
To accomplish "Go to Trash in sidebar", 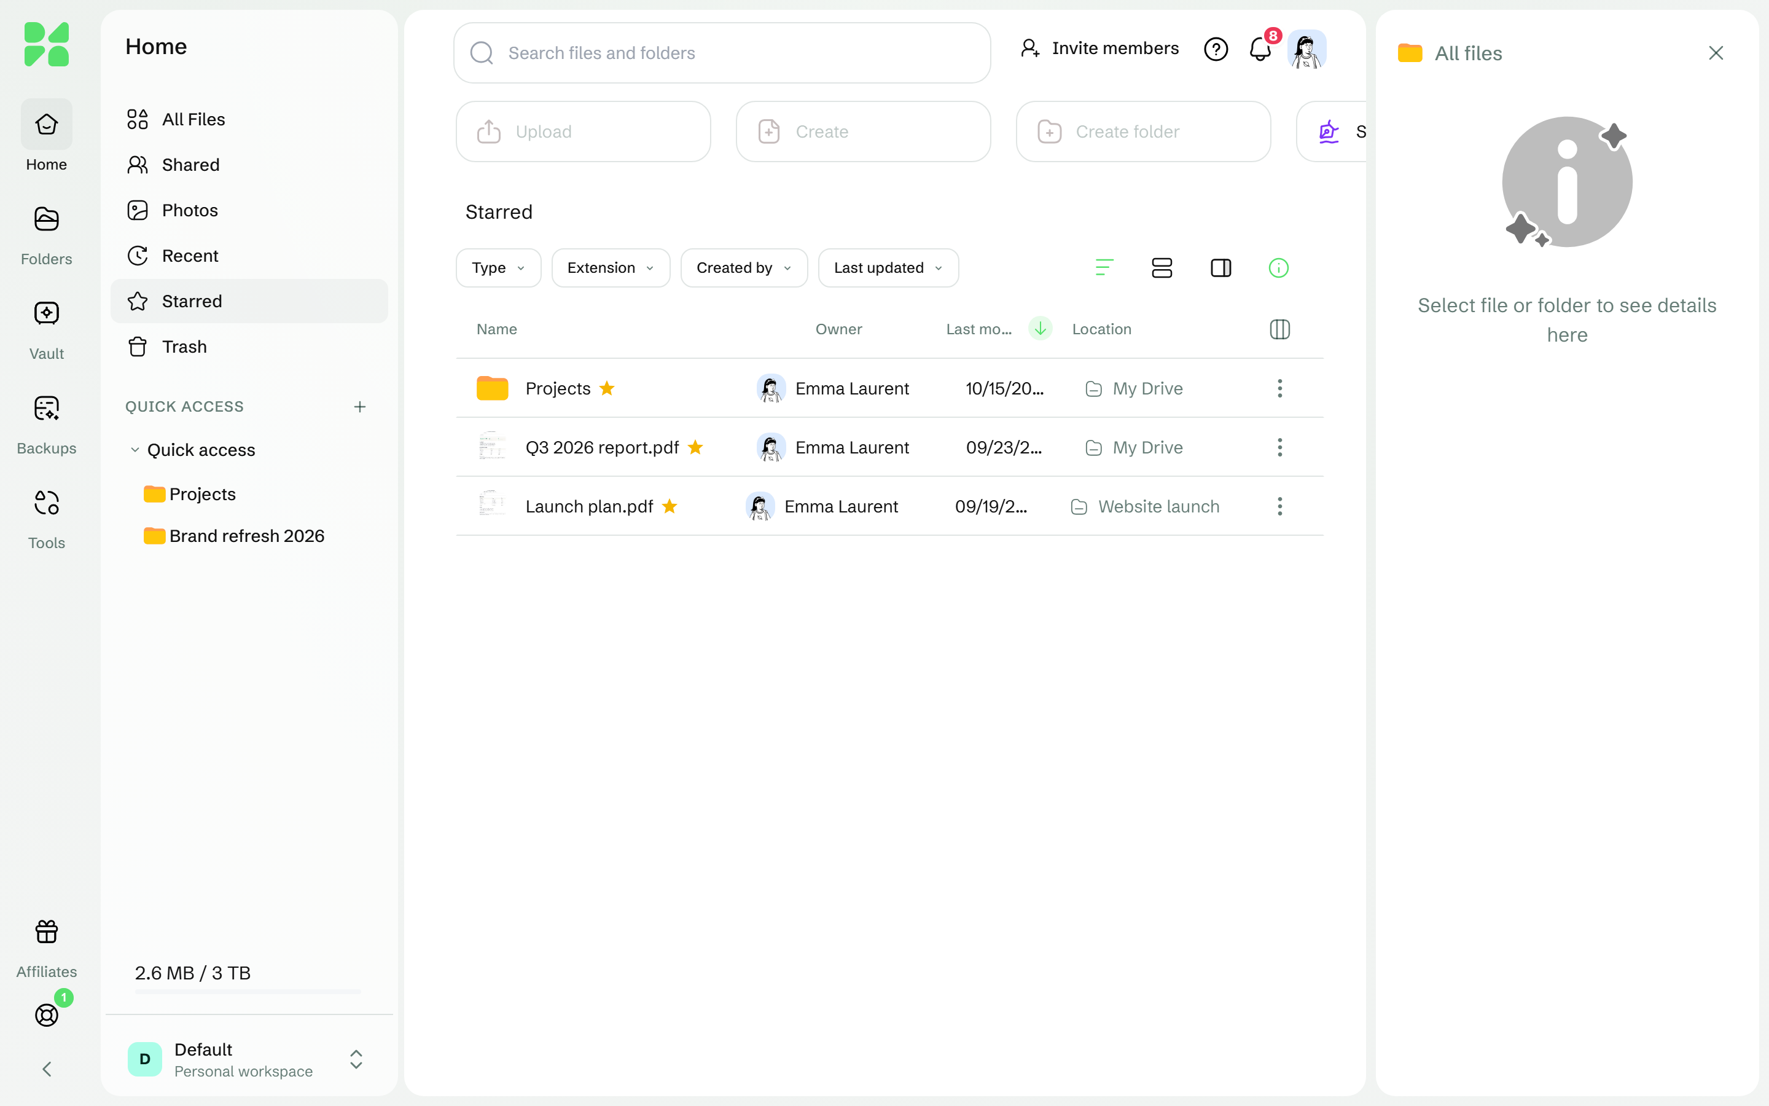I will click(249, 347).
